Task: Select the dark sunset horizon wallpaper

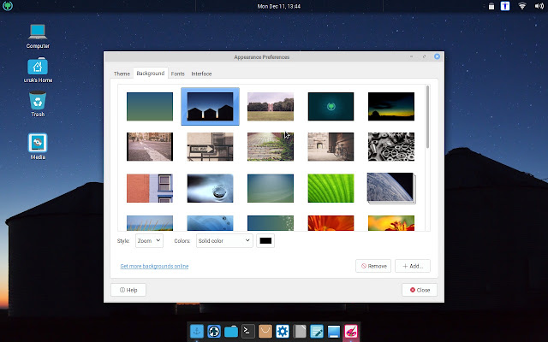Action: [391, 106]
